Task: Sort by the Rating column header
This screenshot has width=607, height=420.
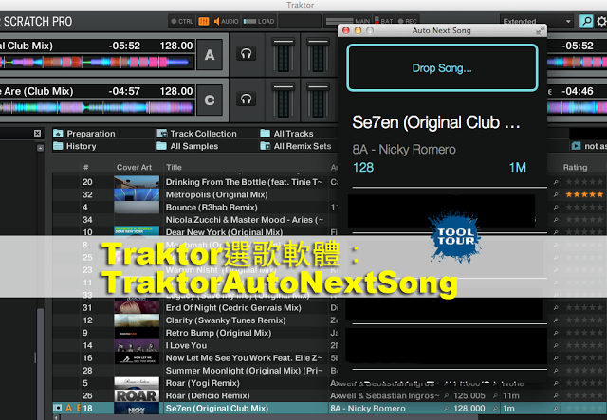Action: click(575, 167)
